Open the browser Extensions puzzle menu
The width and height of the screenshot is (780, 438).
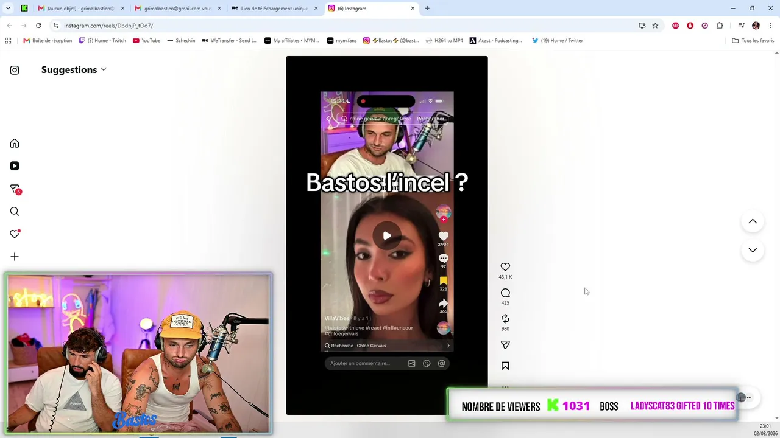point(720,26)
